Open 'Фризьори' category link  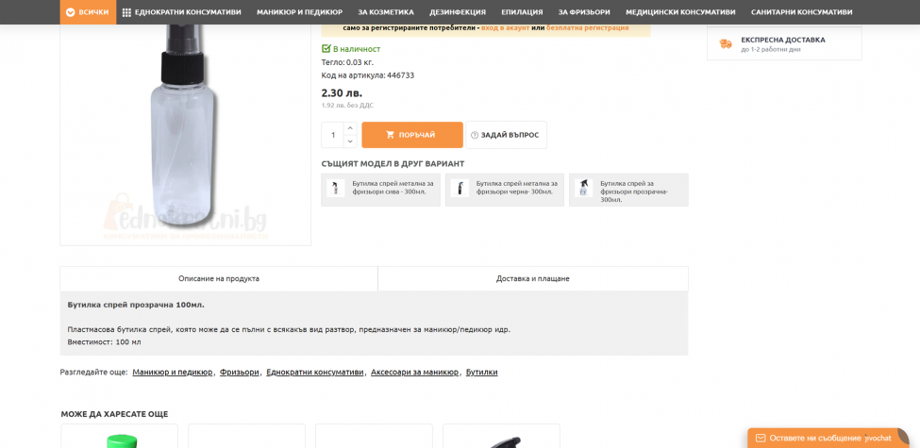[240, 373]
